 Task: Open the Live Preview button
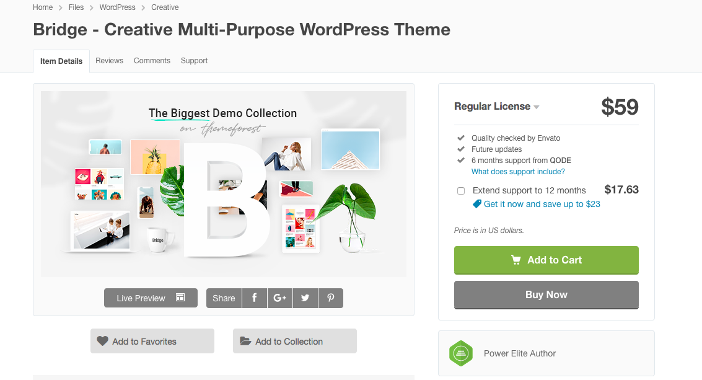pos(151,298)
